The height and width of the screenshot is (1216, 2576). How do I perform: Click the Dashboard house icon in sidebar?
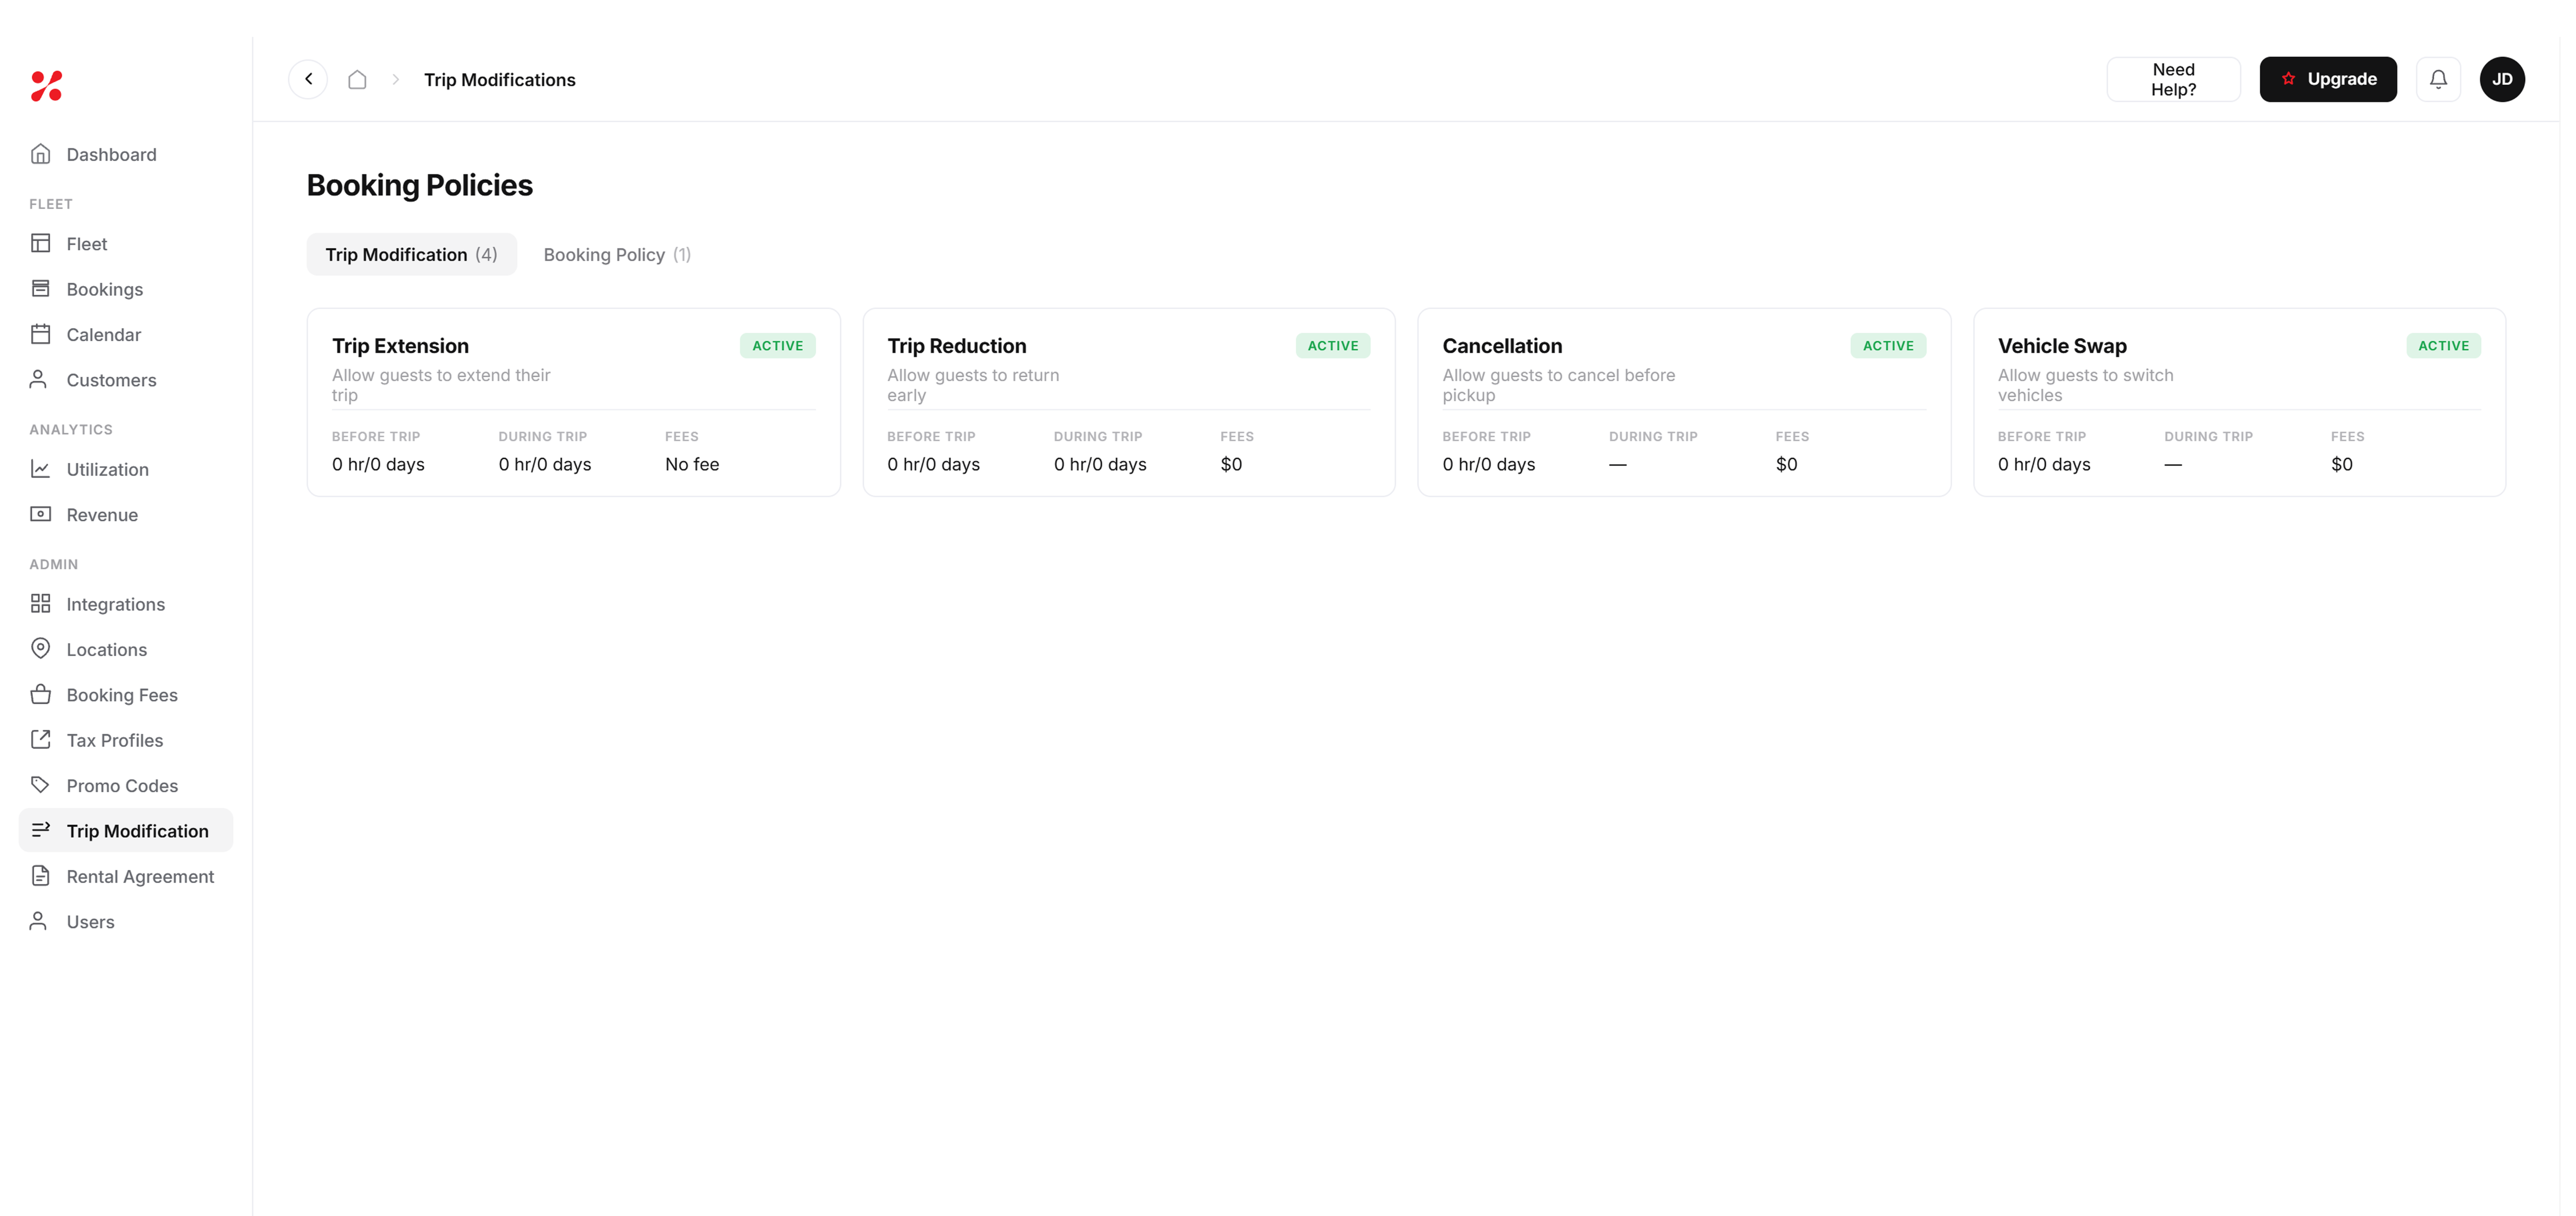[x=40, y=154]
